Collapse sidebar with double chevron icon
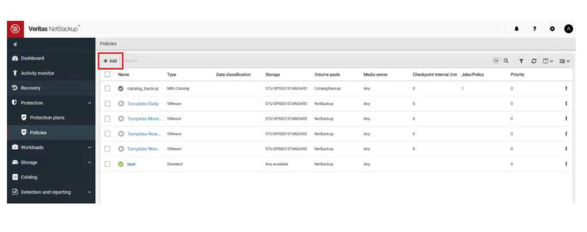Image resolution: width=587 pixels, height=232 pixels. [15, 45]
